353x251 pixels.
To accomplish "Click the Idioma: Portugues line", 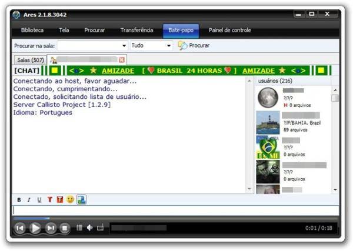I will (x=43, y=112).
